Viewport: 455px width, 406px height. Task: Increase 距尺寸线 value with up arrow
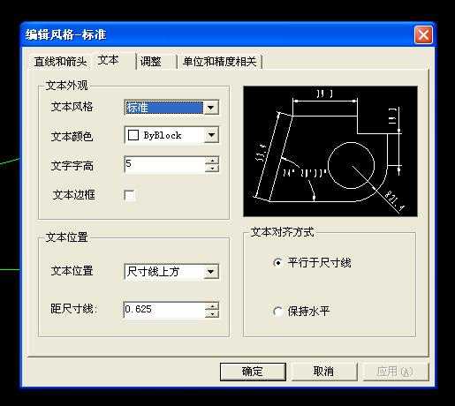coord(212,306)
